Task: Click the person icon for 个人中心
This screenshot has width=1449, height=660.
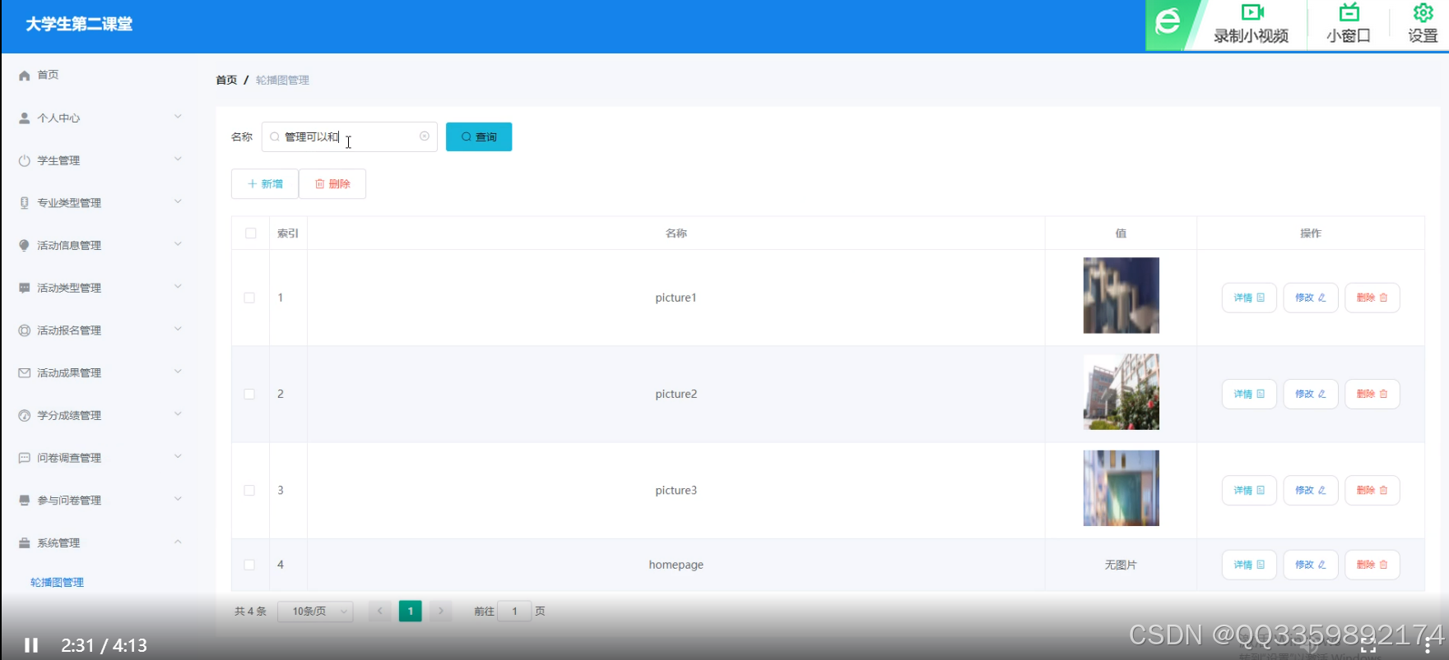Action: pos(24,118)
